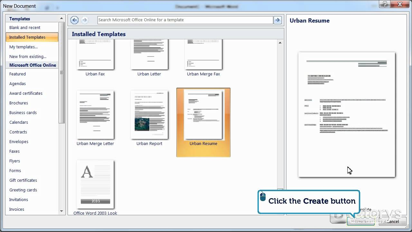Screen dimensions: 412x232
Task: Select the Urban Report template
Action: point(149,118)
